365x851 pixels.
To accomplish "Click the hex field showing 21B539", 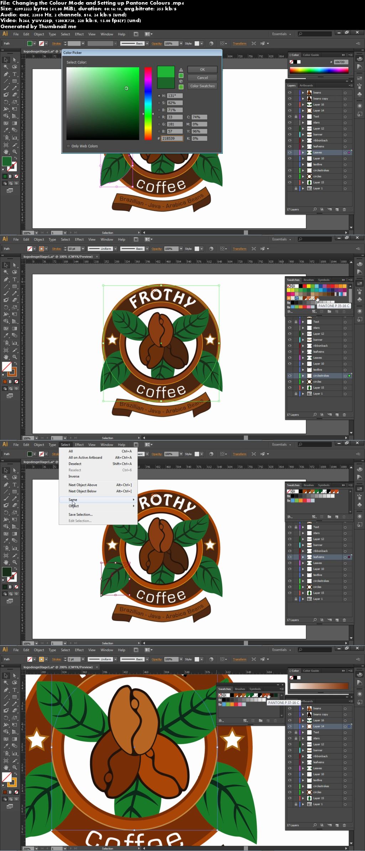I will pyautogui.click(x=172, y=138).
